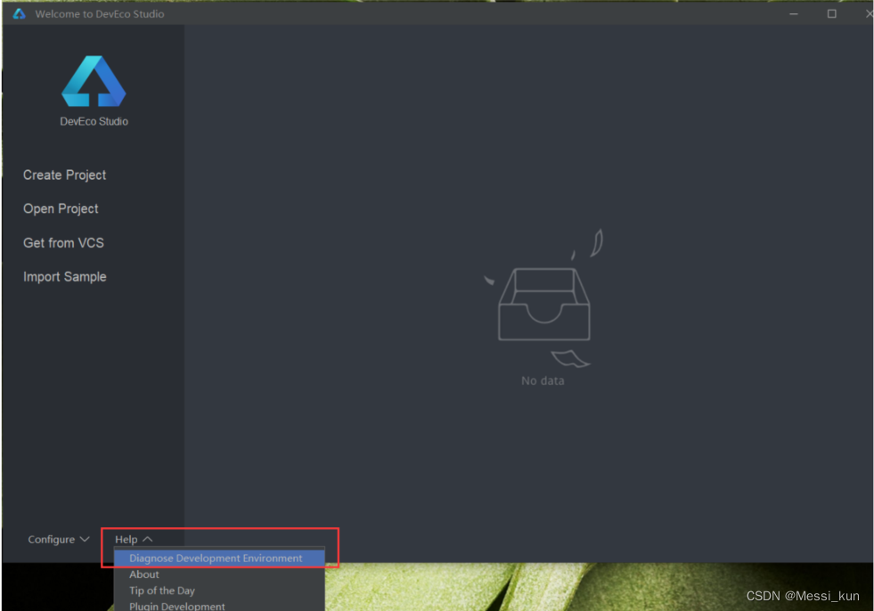The width and height of the screenshot is (874, 611).
Task: Show Tip of the Day
Action: pyautogui.click(x=219, y=591)
